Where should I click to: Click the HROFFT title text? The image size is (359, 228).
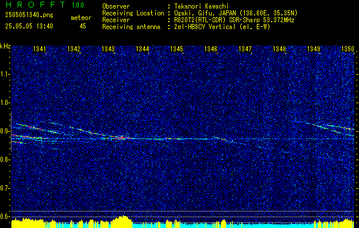pos(36,5)
